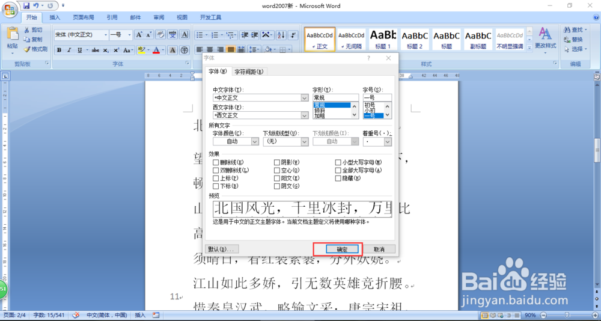Apply Character Shading icon
The image size is (601, 321).
click(x=172, y=50)
